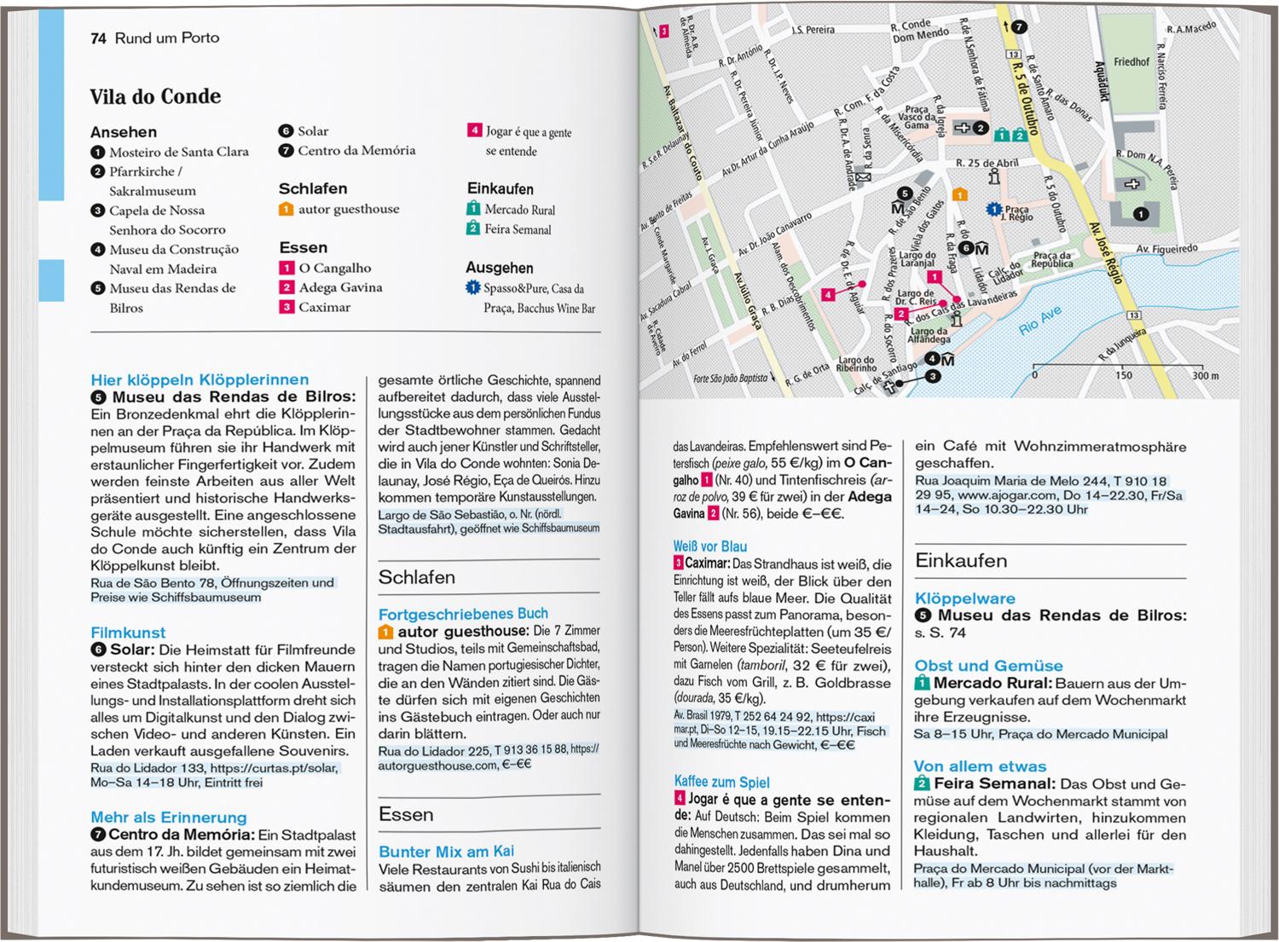1279x942 pixels.
Task: Click the Rio Ave river label on the map
Action: (x=1039, y=321)
